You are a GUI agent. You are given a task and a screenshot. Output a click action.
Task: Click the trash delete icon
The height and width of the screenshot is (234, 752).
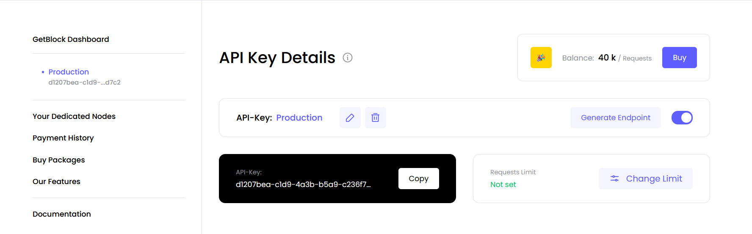click(375, 118)
